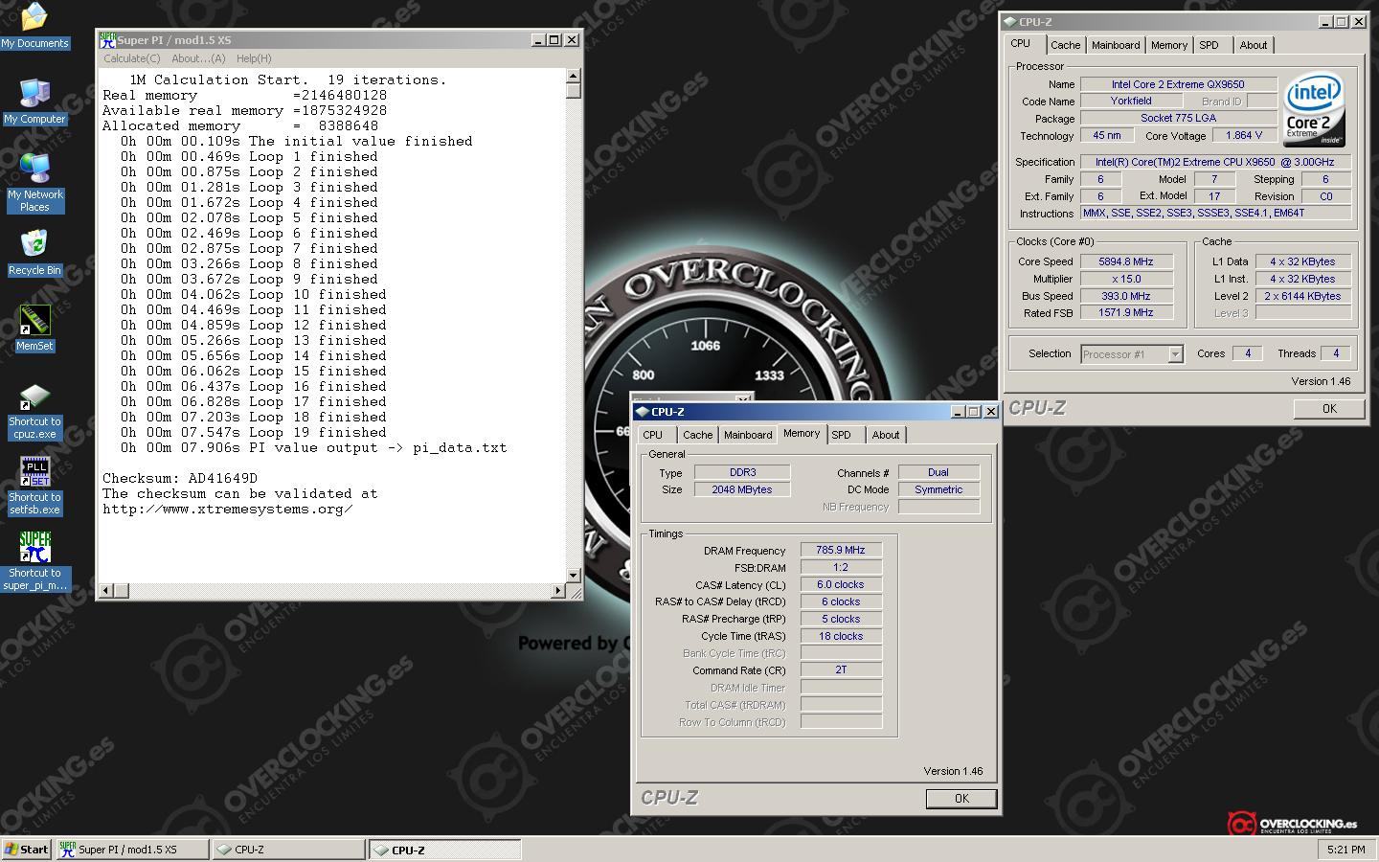Click the FSB:DRAM 1:2 field

click(841, 567)
